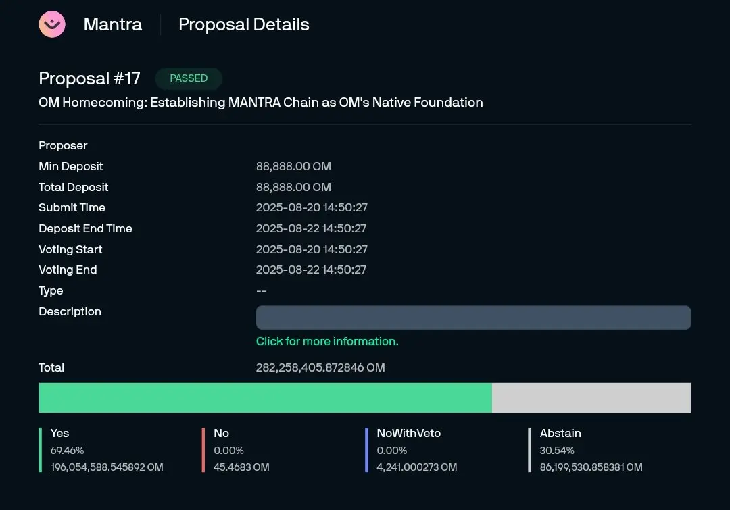
Task: Select the Abstain amount 86,199,530.858381 OM
Action: coord(591,467)
